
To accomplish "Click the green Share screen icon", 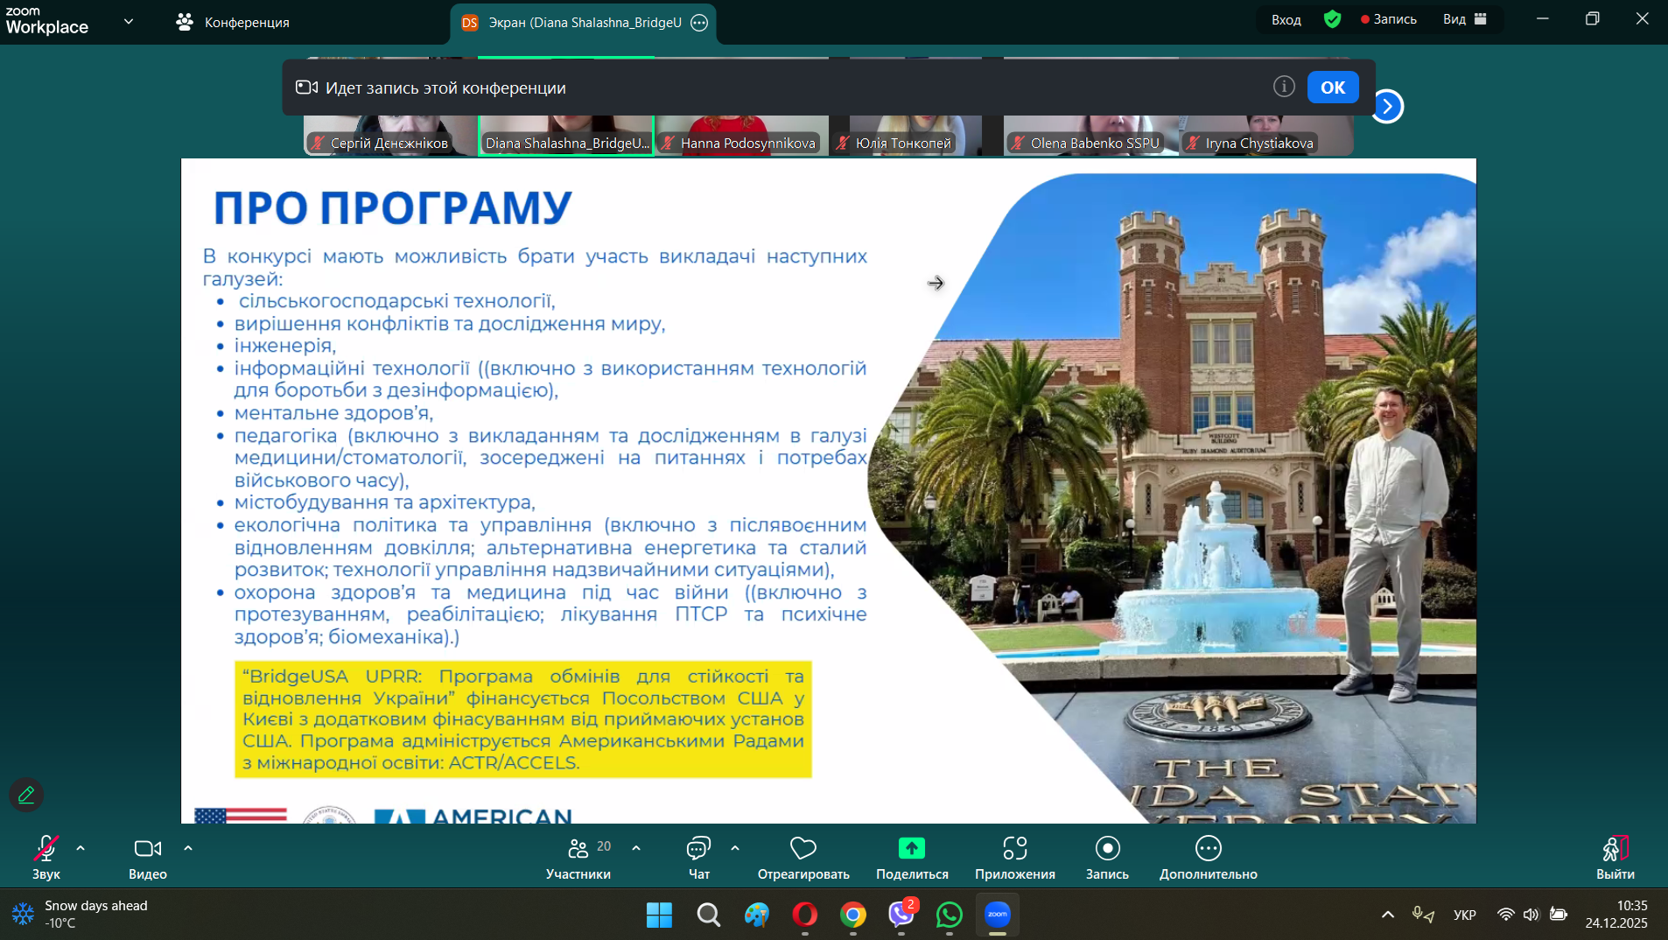I will 911,848.
